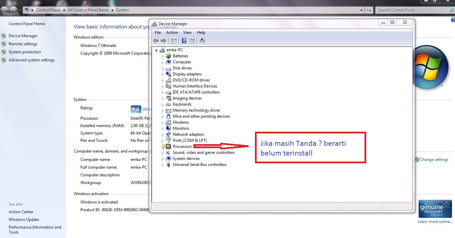The height and width of the screenshot is (238, 455).
Task: Click the Batteries device icon
Action: (169, 56)
